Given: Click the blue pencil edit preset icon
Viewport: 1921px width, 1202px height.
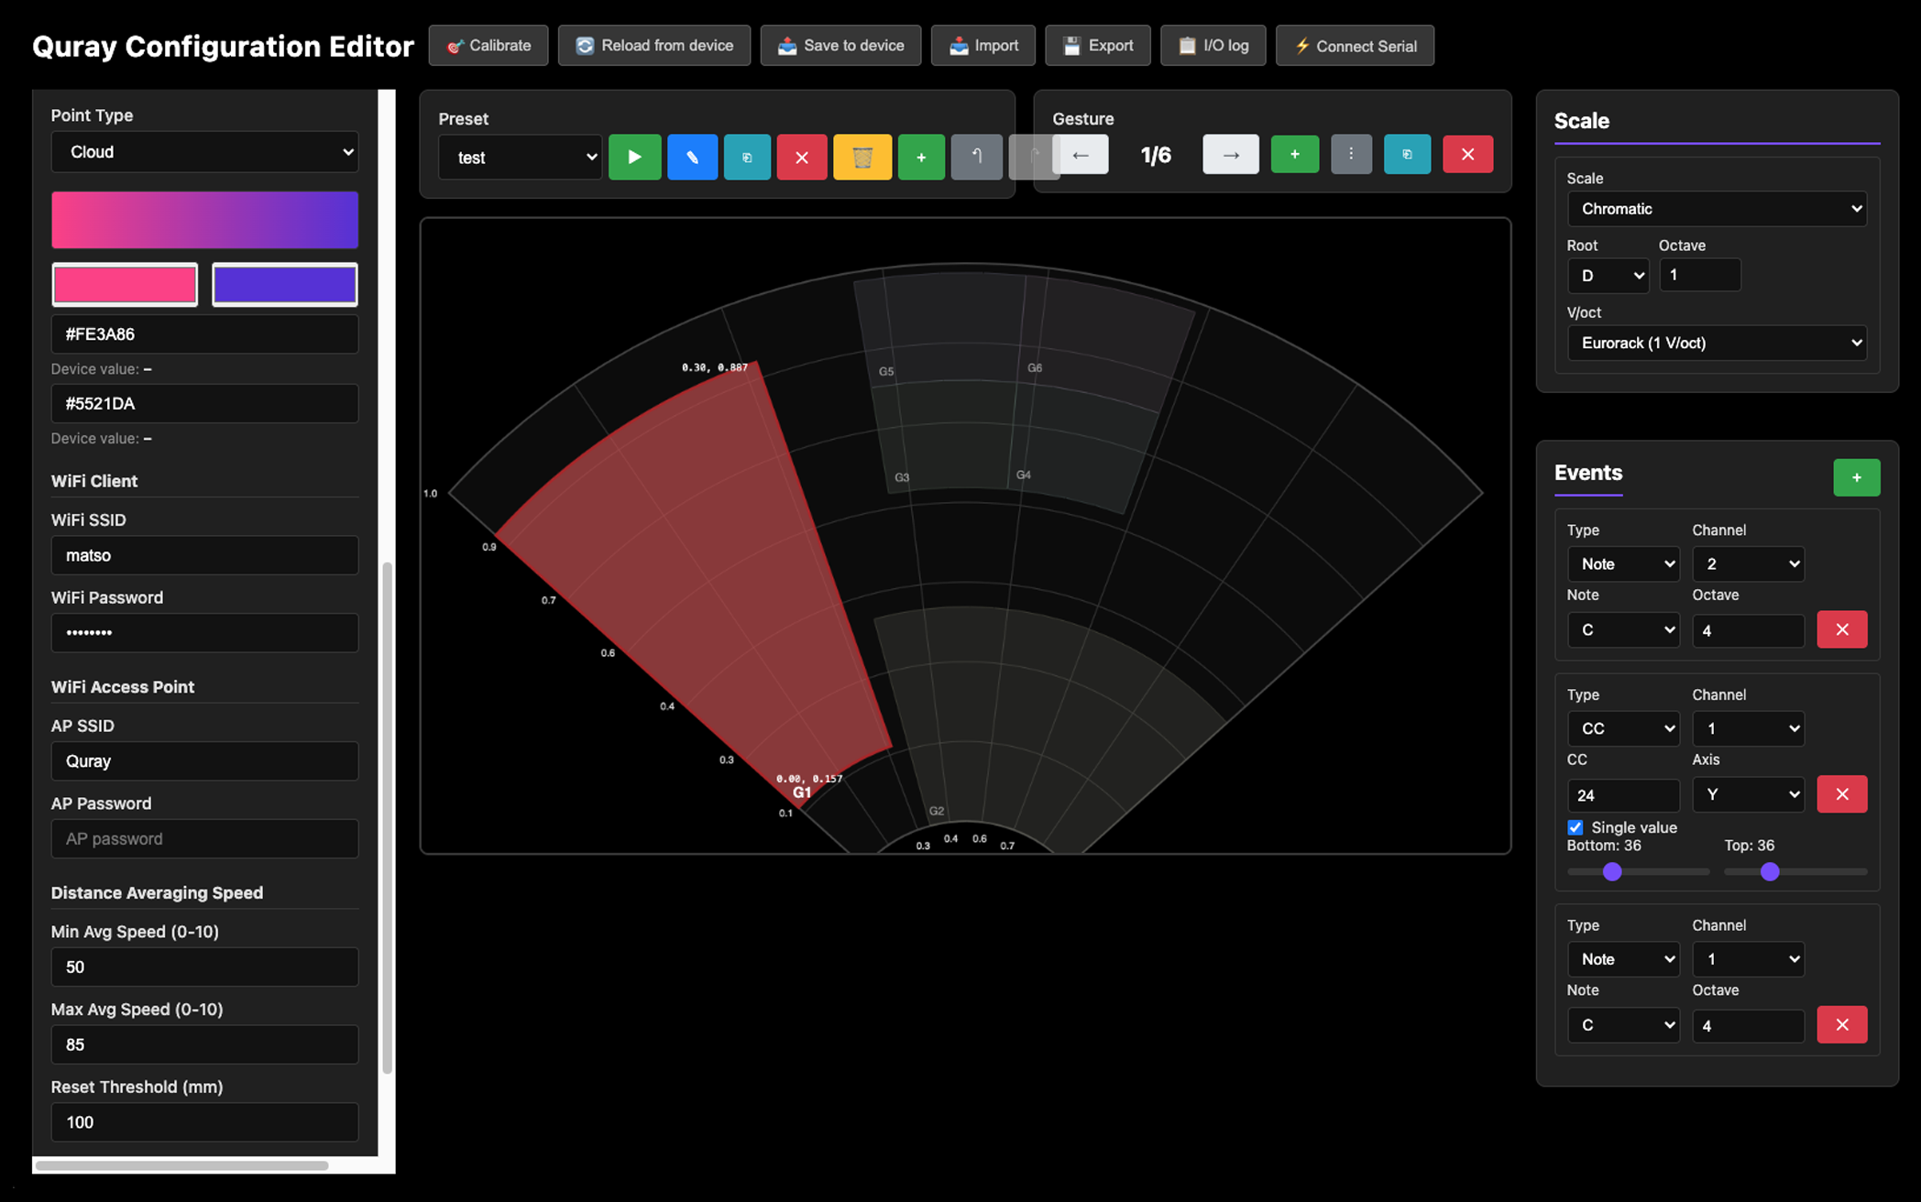Looking at the screenshot, I should coord(692,157).
